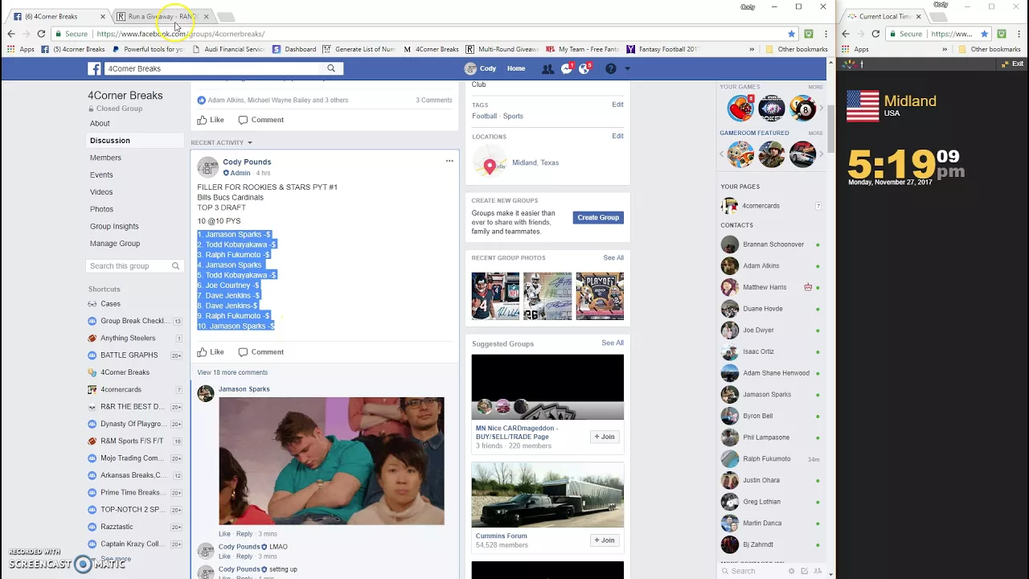Viewport: 1029px width, 579px height.
Task: Open BATTLE GRAPHS shortcut
Action: click(129, 355)
